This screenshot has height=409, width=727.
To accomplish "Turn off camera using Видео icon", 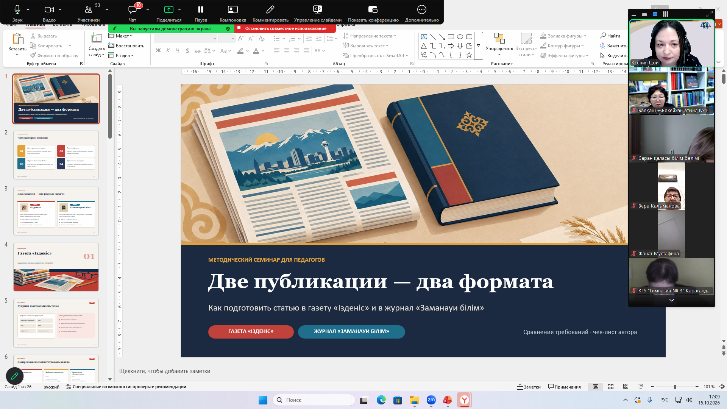I will coord(49,13).
